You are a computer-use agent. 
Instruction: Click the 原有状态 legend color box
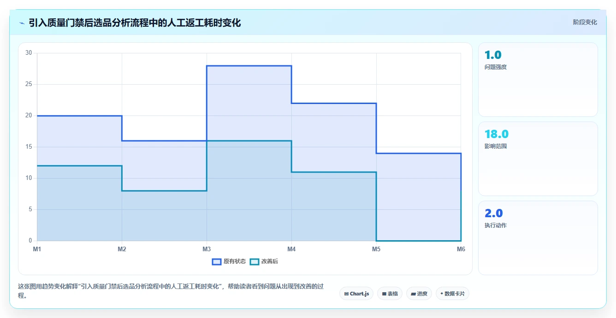tap(217, 261)
